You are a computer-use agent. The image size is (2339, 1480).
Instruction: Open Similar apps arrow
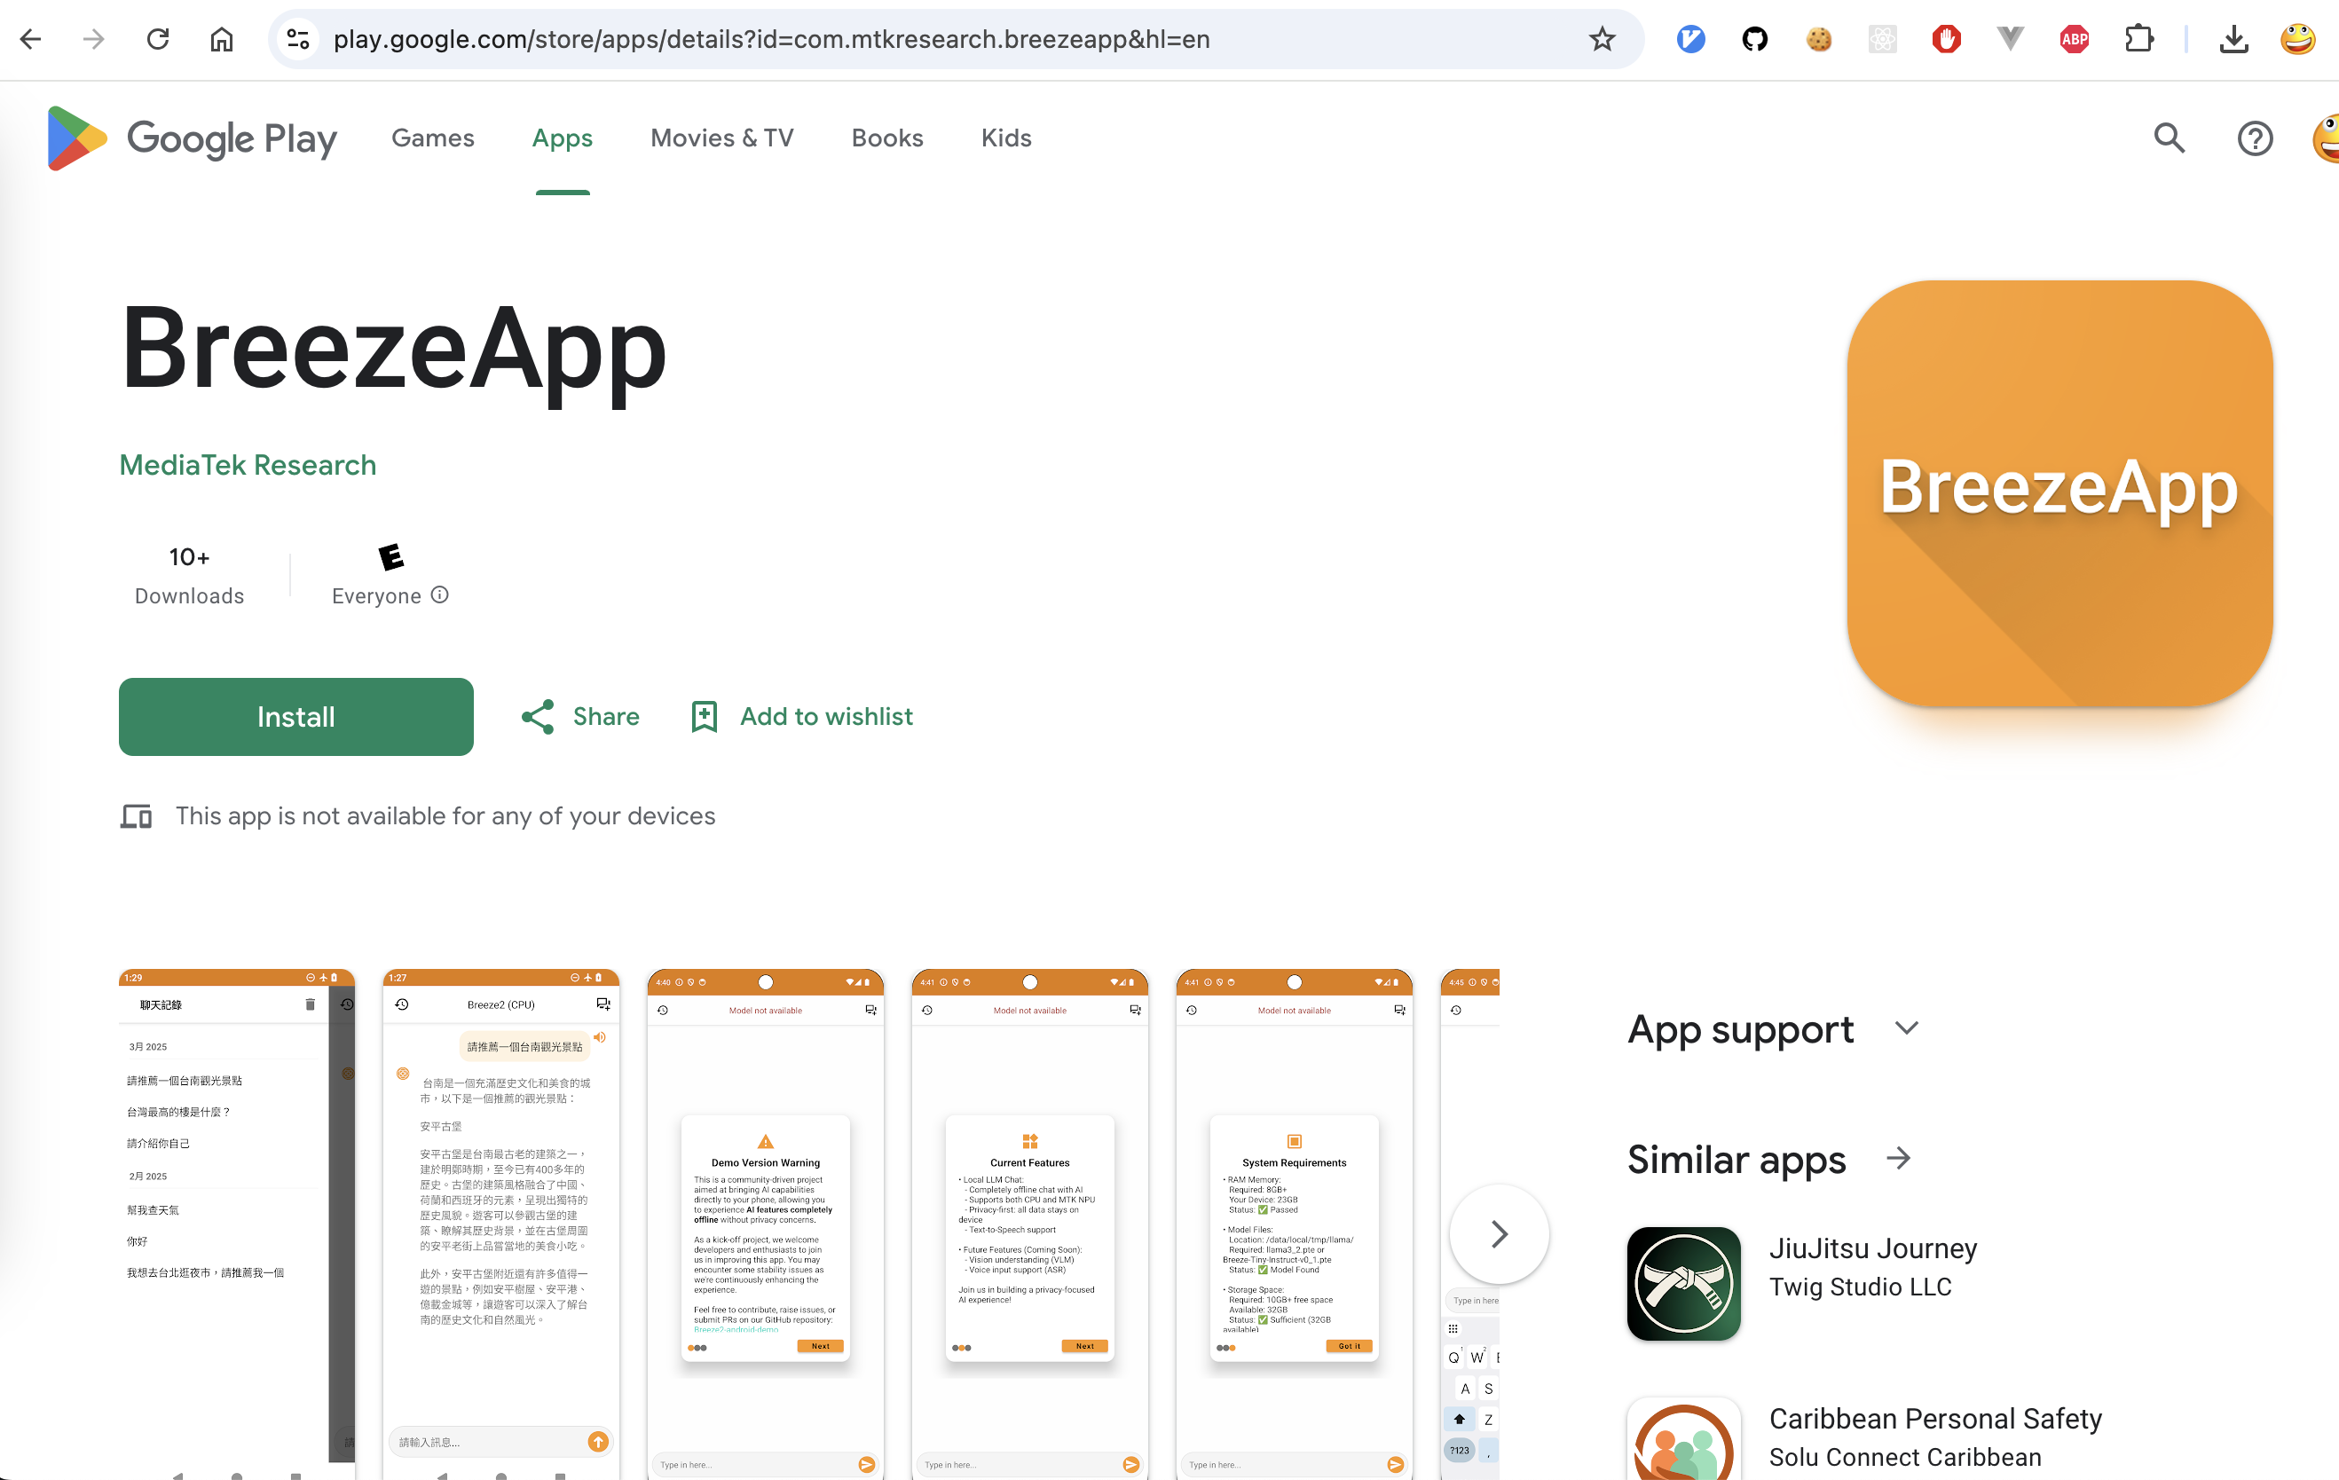[x=1898, y=1158]
